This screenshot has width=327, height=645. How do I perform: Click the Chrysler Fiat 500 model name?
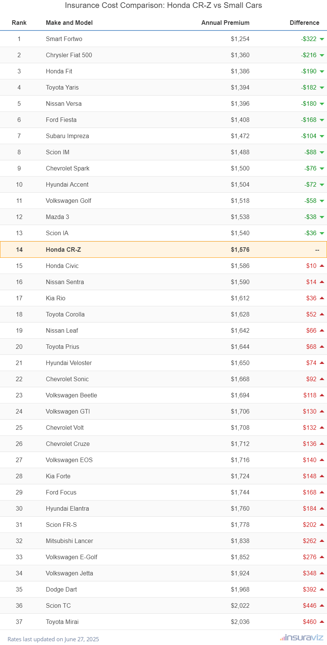click(x=69, y=55)
